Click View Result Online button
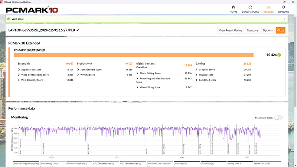This screenshot has height=167, width=297. (x=231, y=30)
